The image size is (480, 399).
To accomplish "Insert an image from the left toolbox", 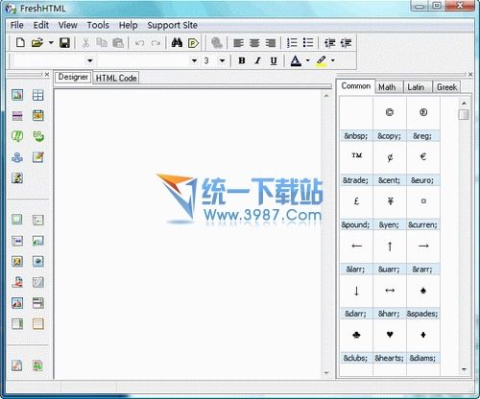I will pos(17,95).
